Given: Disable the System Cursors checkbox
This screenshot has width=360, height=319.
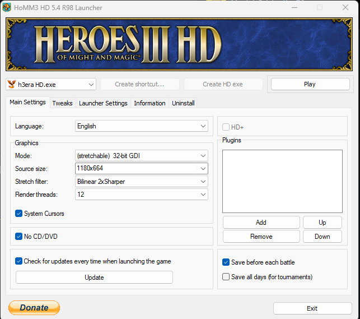Looking at the screenshot, I should [19, 214].
